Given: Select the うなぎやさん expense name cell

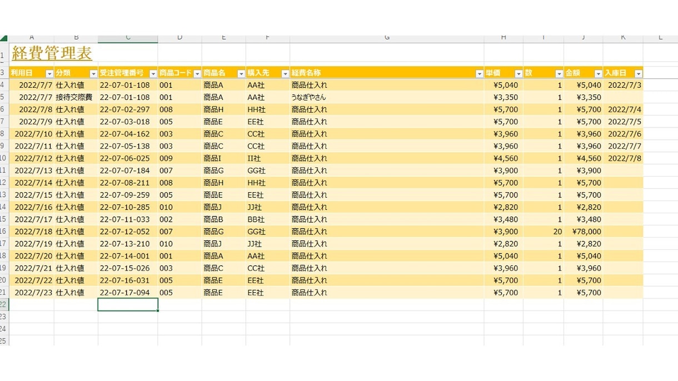Looking at the screenshot, I should pos(387,97).
